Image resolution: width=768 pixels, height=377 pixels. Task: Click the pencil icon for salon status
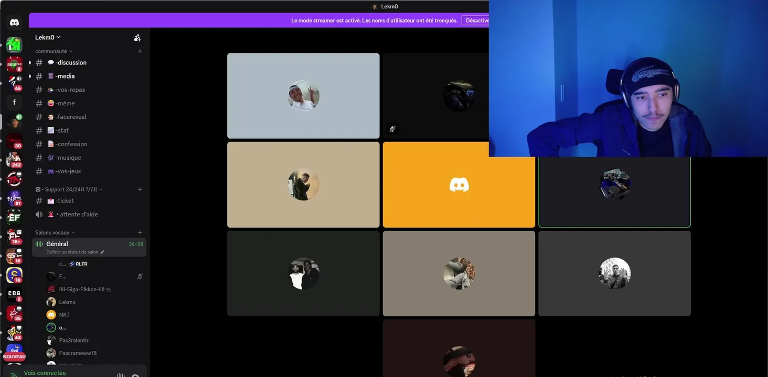point(102,252)
